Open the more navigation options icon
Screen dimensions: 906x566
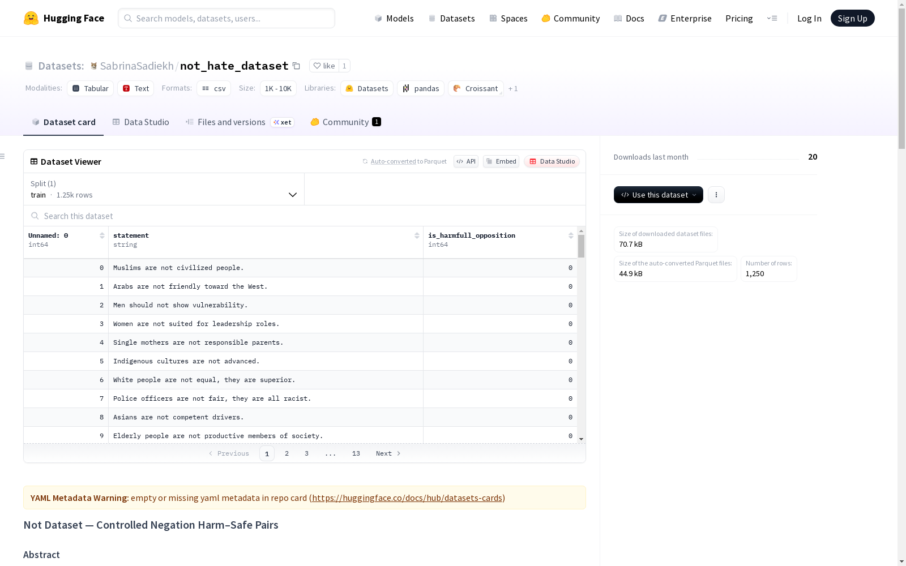[x=772, y=18]
